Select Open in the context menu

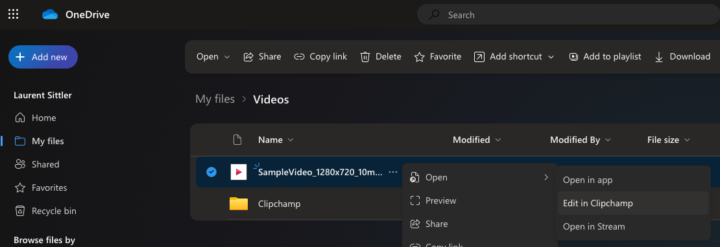coord(479,177)
